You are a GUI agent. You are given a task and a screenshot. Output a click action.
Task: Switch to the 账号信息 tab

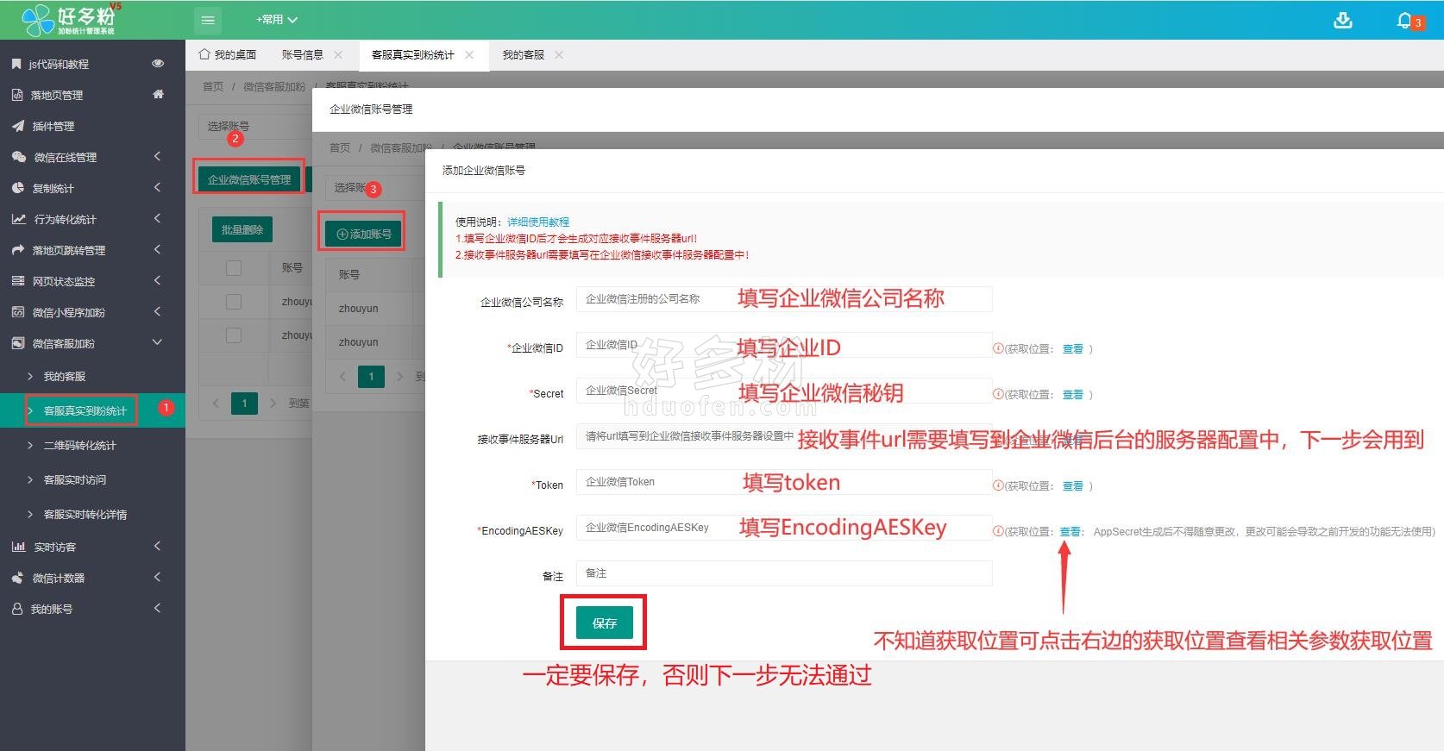303,54
